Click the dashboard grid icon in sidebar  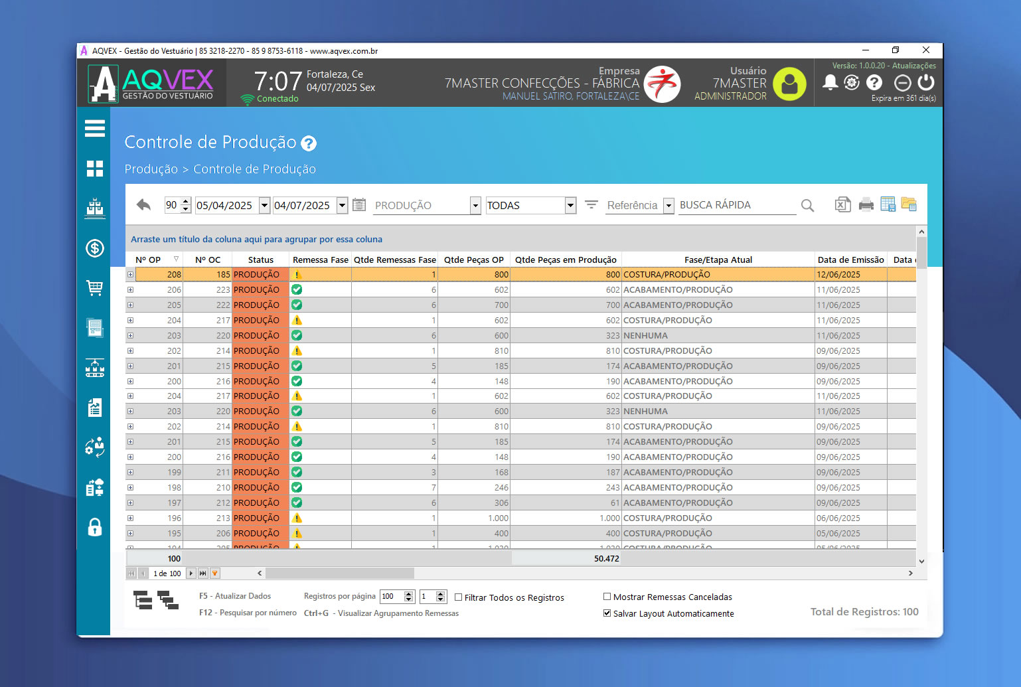94,169
